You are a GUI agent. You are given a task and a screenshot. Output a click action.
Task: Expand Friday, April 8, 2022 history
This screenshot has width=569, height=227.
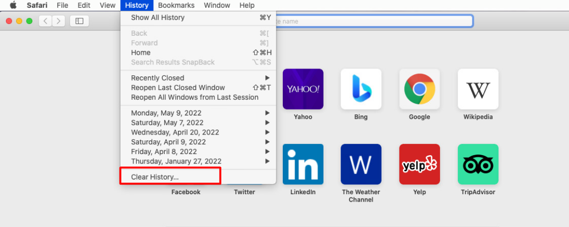pyautogui.click(x=198, y=151)
